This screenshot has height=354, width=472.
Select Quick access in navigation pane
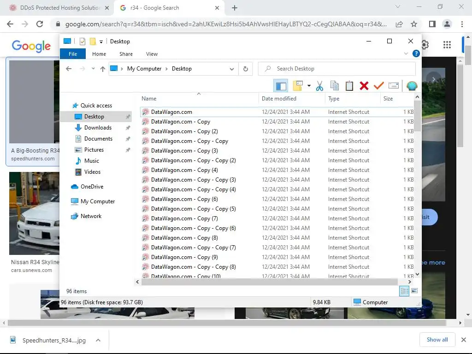(96, 106)
